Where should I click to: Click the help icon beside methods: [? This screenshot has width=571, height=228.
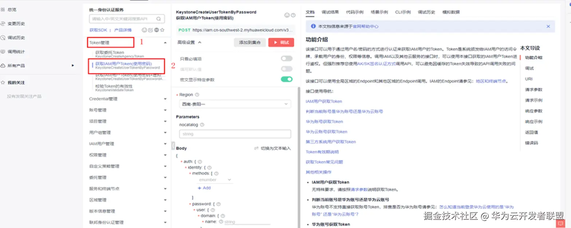click(x=216, y=174)
